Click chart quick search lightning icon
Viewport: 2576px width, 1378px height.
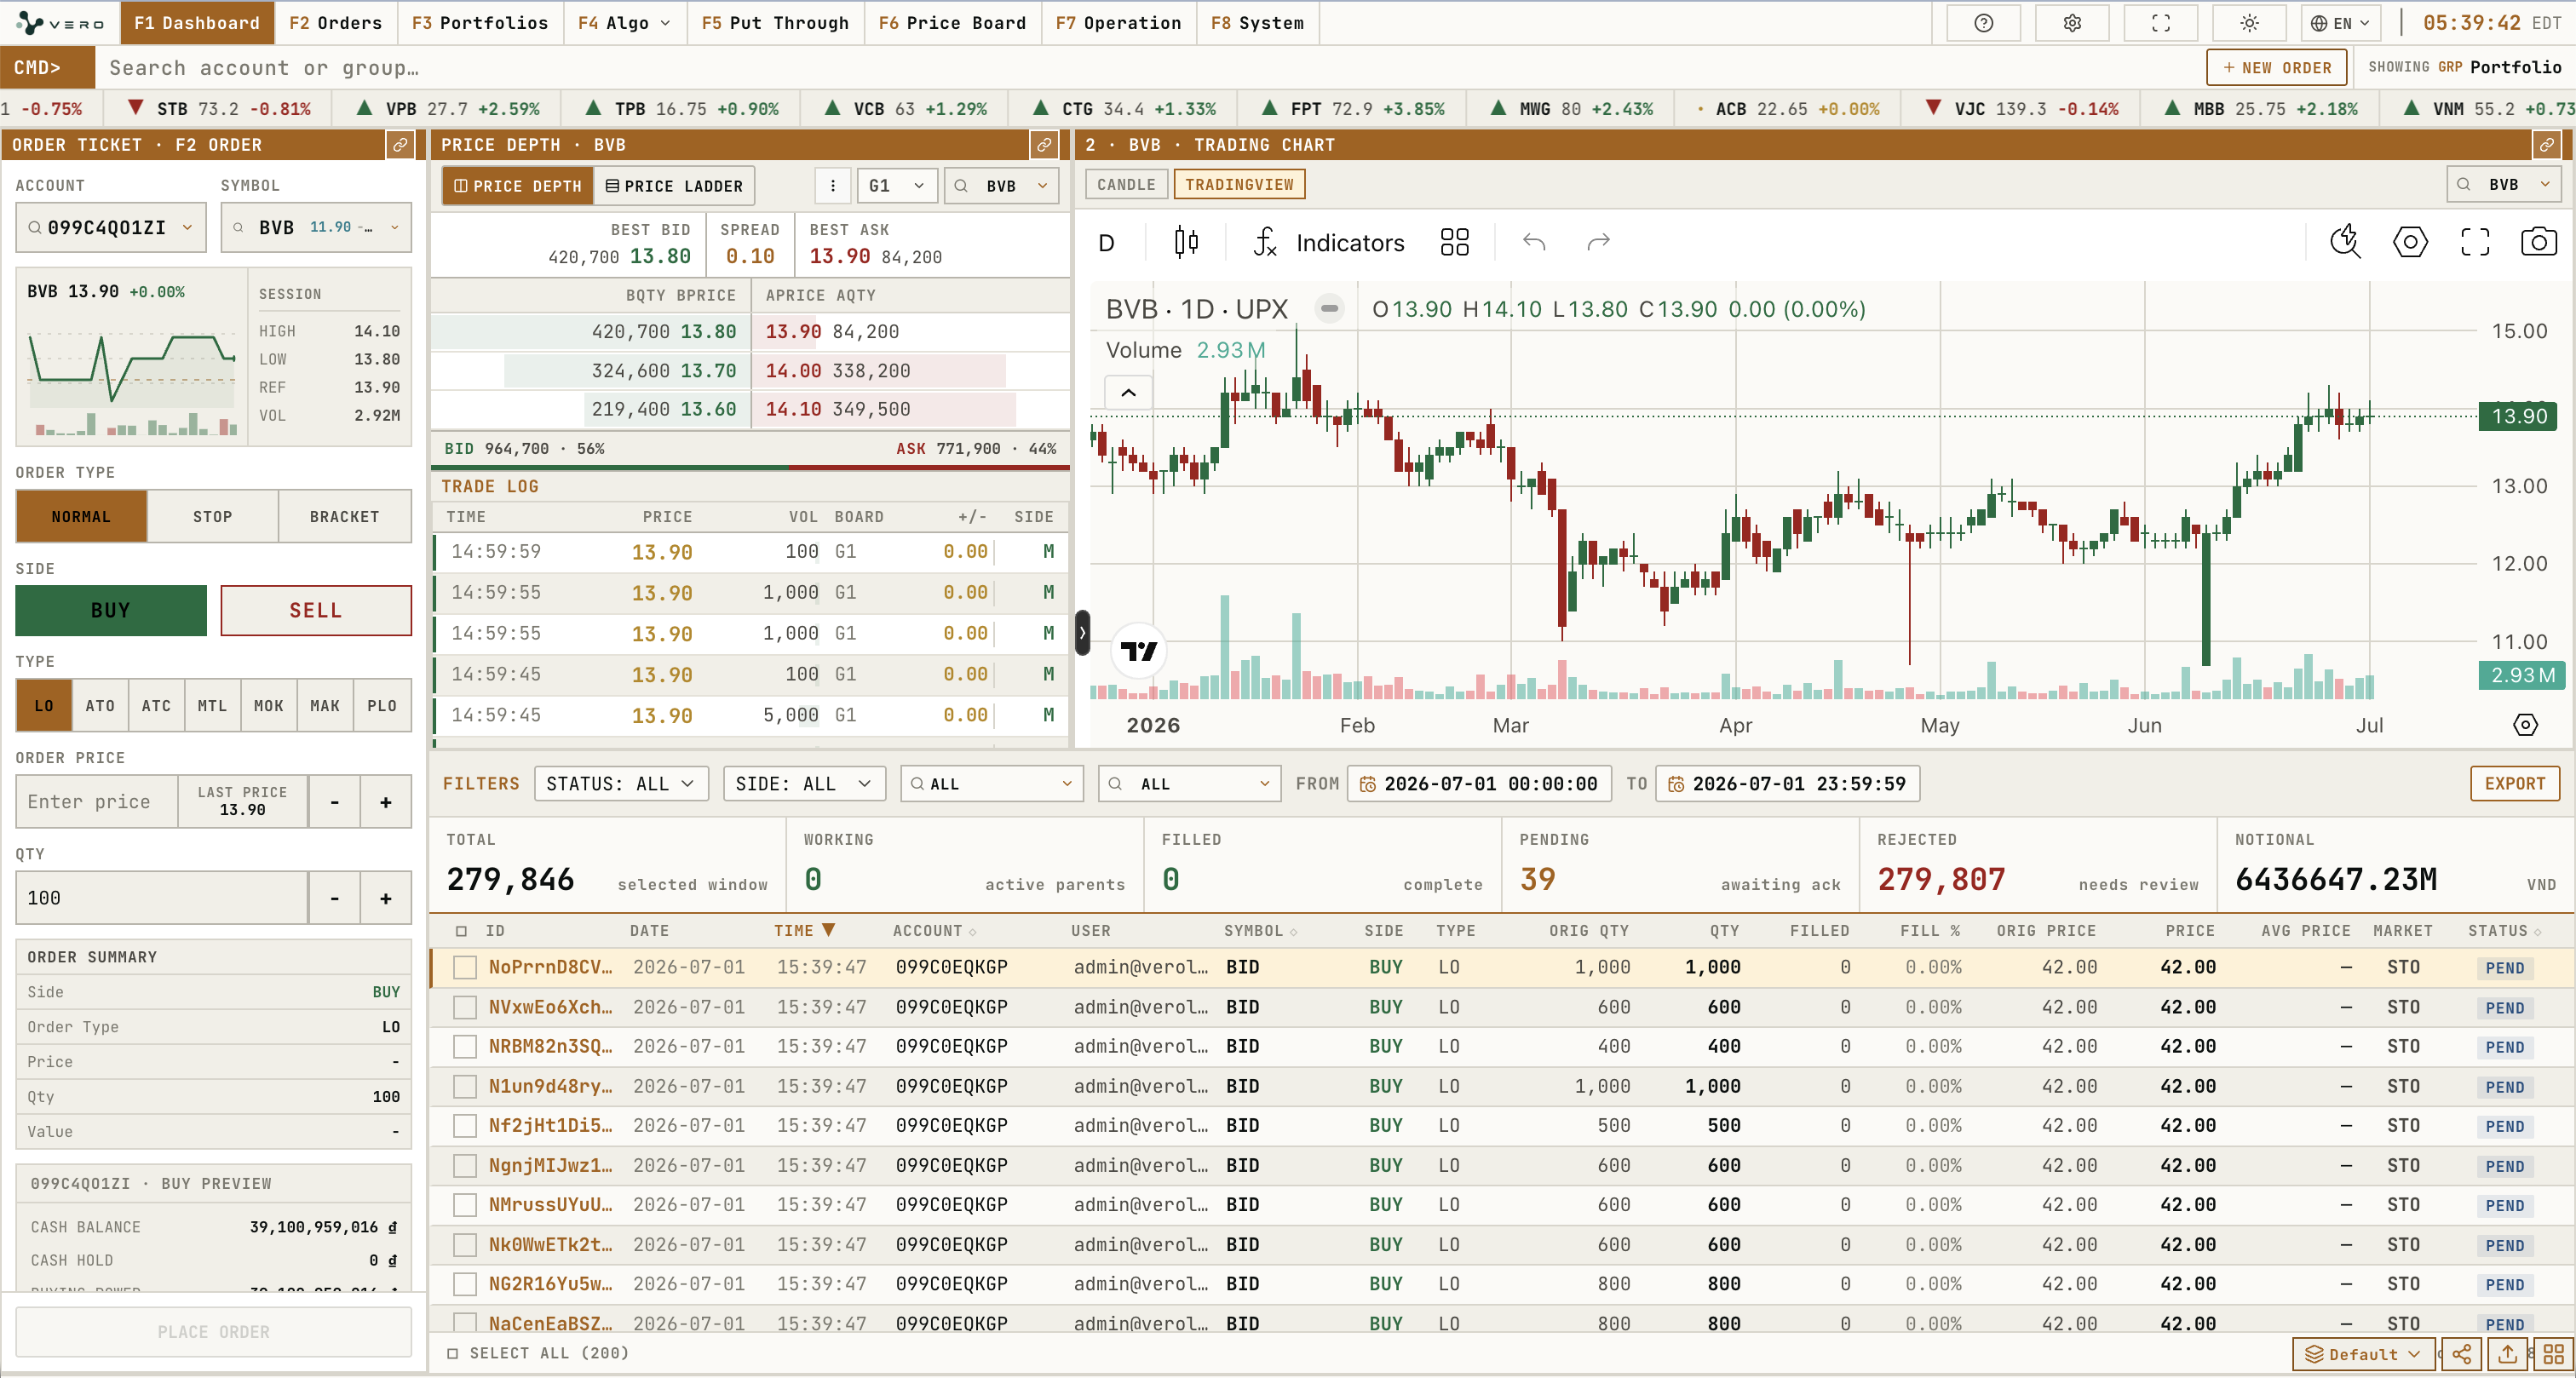2345,242
